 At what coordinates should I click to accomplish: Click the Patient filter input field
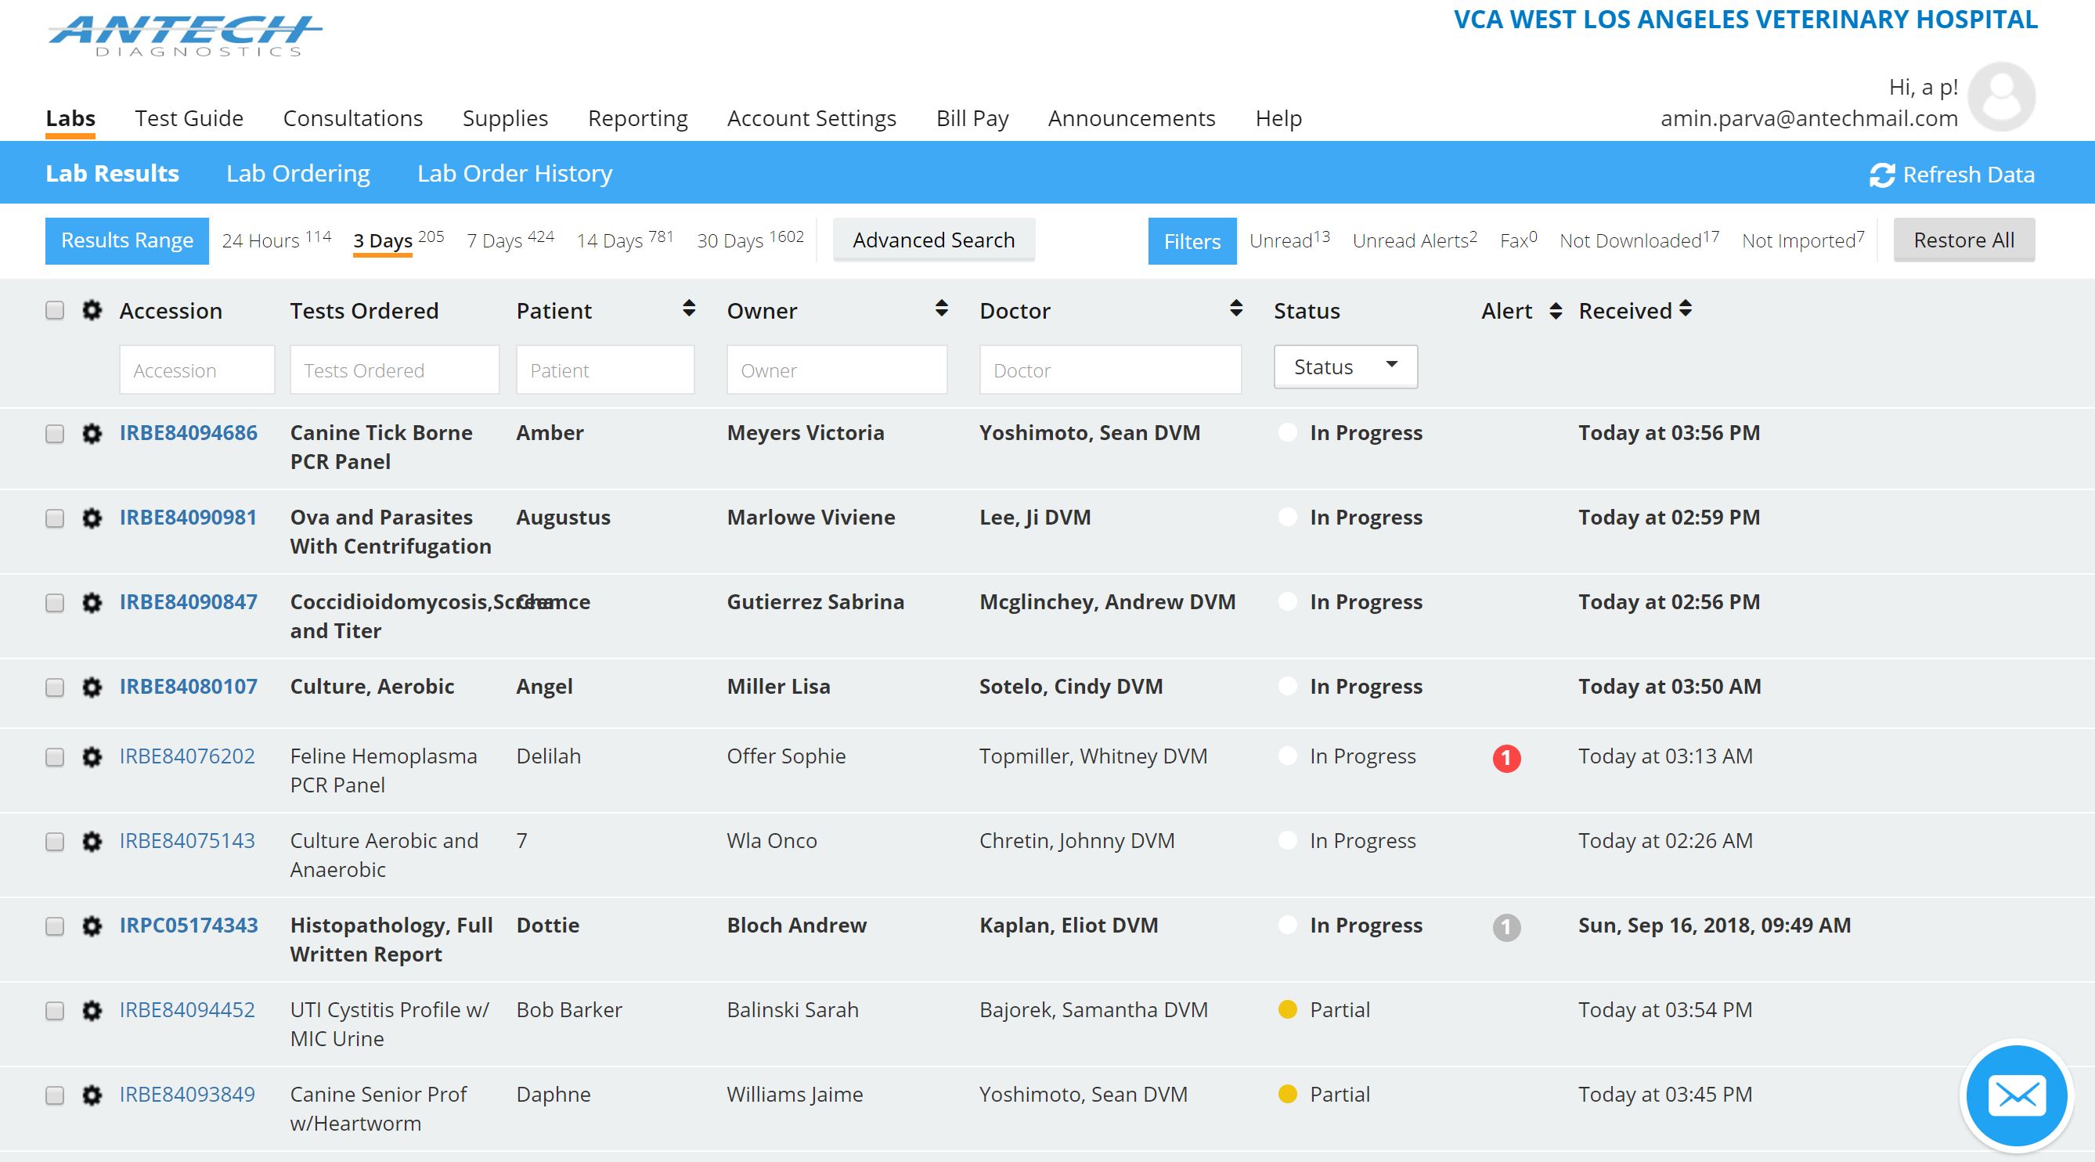[x=605, y=370]
